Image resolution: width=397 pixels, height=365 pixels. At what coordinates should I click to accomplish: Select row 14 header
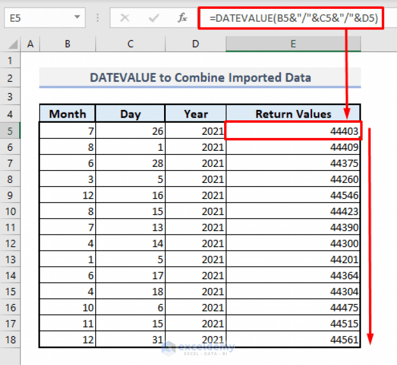coord(10,275)
